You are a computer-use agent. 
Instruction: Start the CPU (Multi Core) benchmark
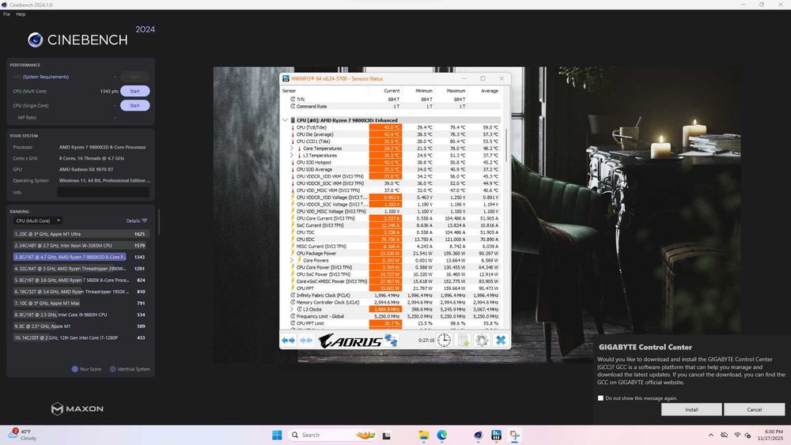point(134,91)
